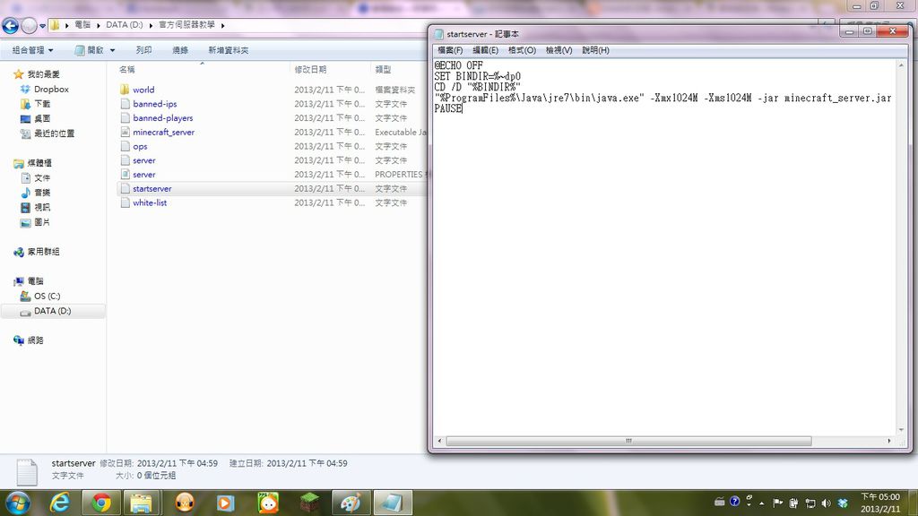Screen dimensions: 918x516
Task: Click Explorer's forward navigation arrow
Action: (x=29, y=25)
